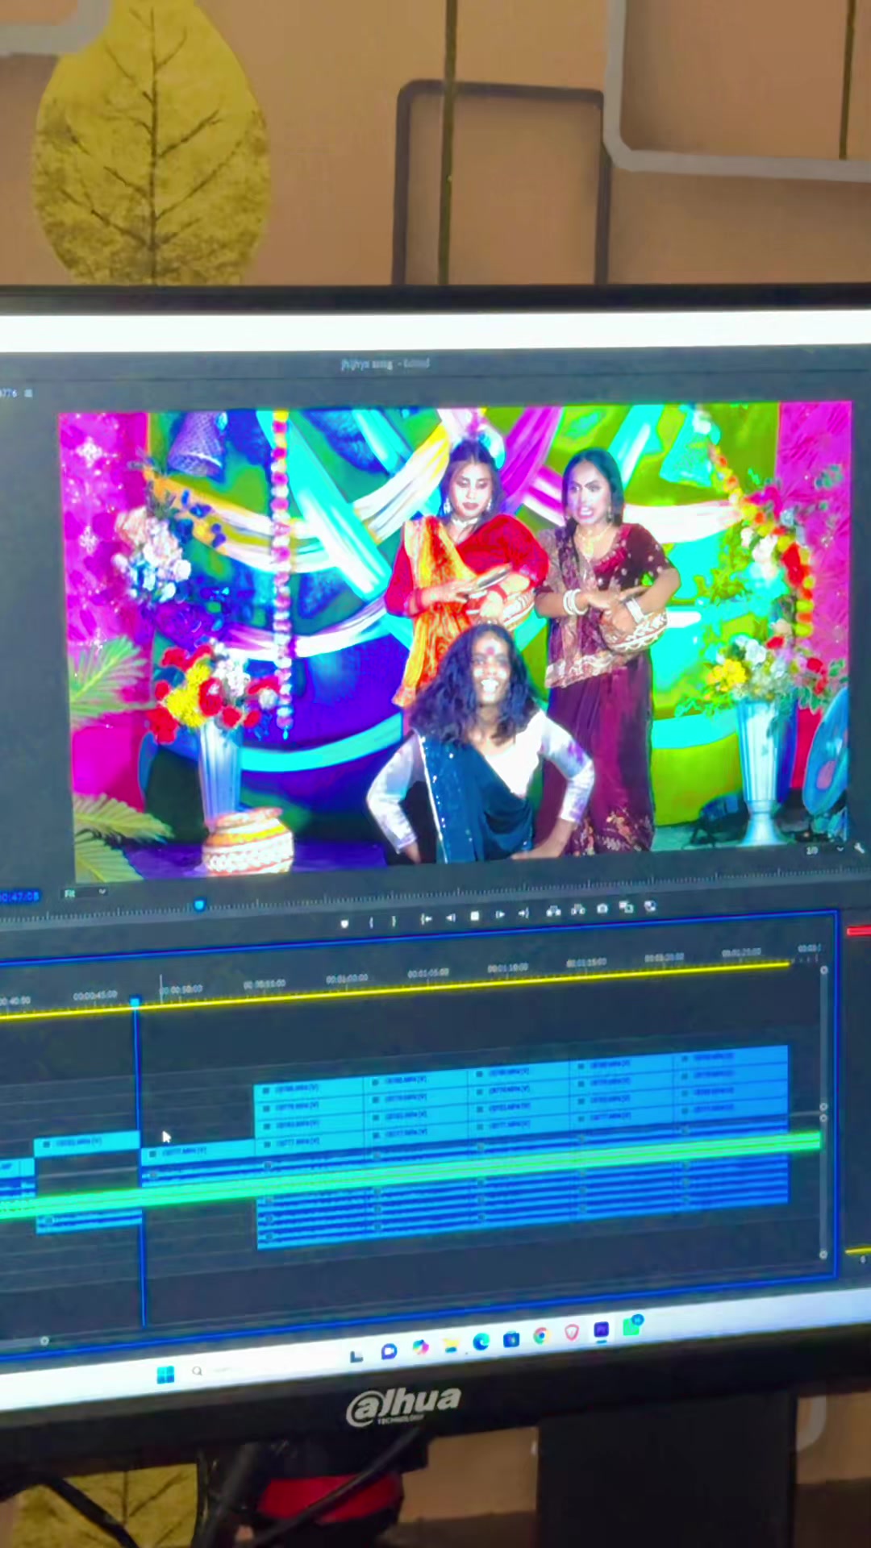Open Windows taskbar search

(x=198, y=1371)
